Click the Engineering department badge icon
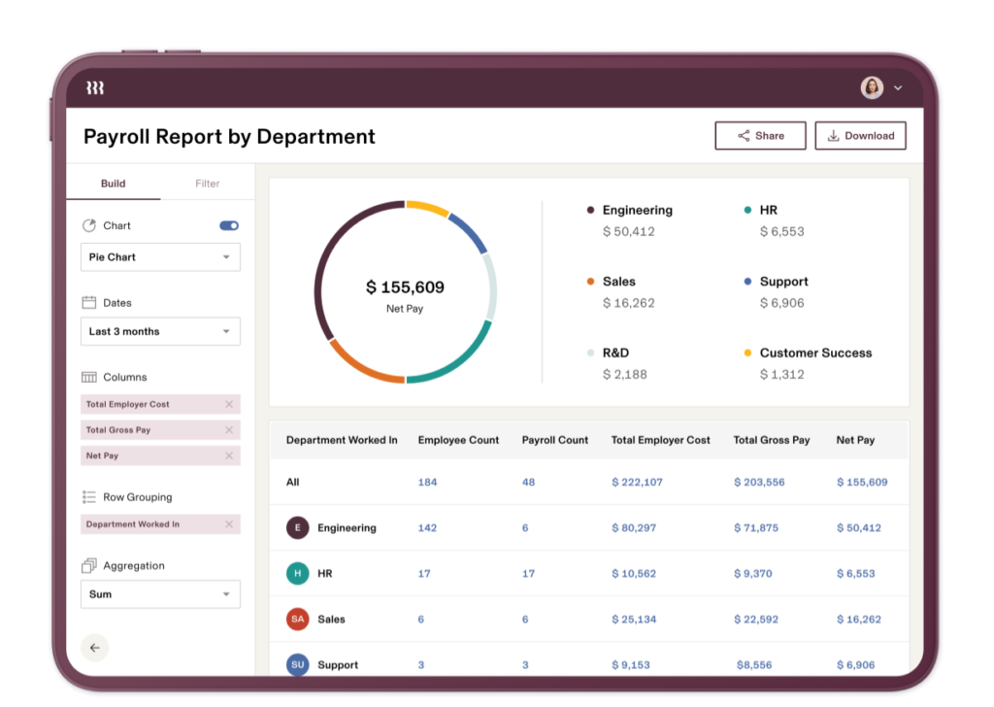The image size is (994, 707). (x=297, y=528)
